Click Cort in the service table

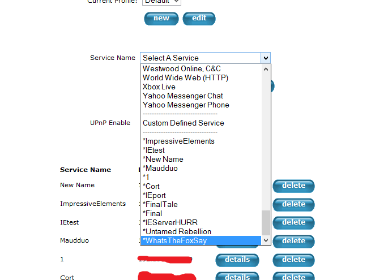point(67,277)
